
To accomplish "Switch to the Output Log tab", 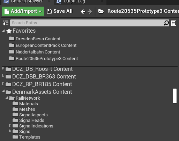I will tap(74, 2).
